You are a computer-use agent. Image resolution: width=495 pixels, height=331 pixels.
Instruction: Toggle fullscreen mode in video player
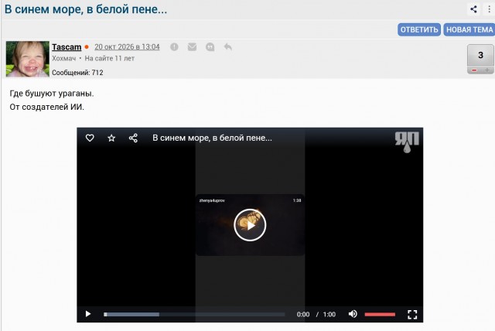[x=412, y=314]
